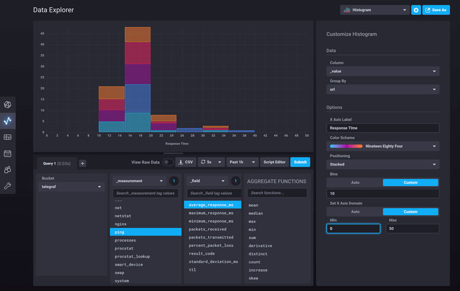Set Bins mode to Auto

pos(355,183)
